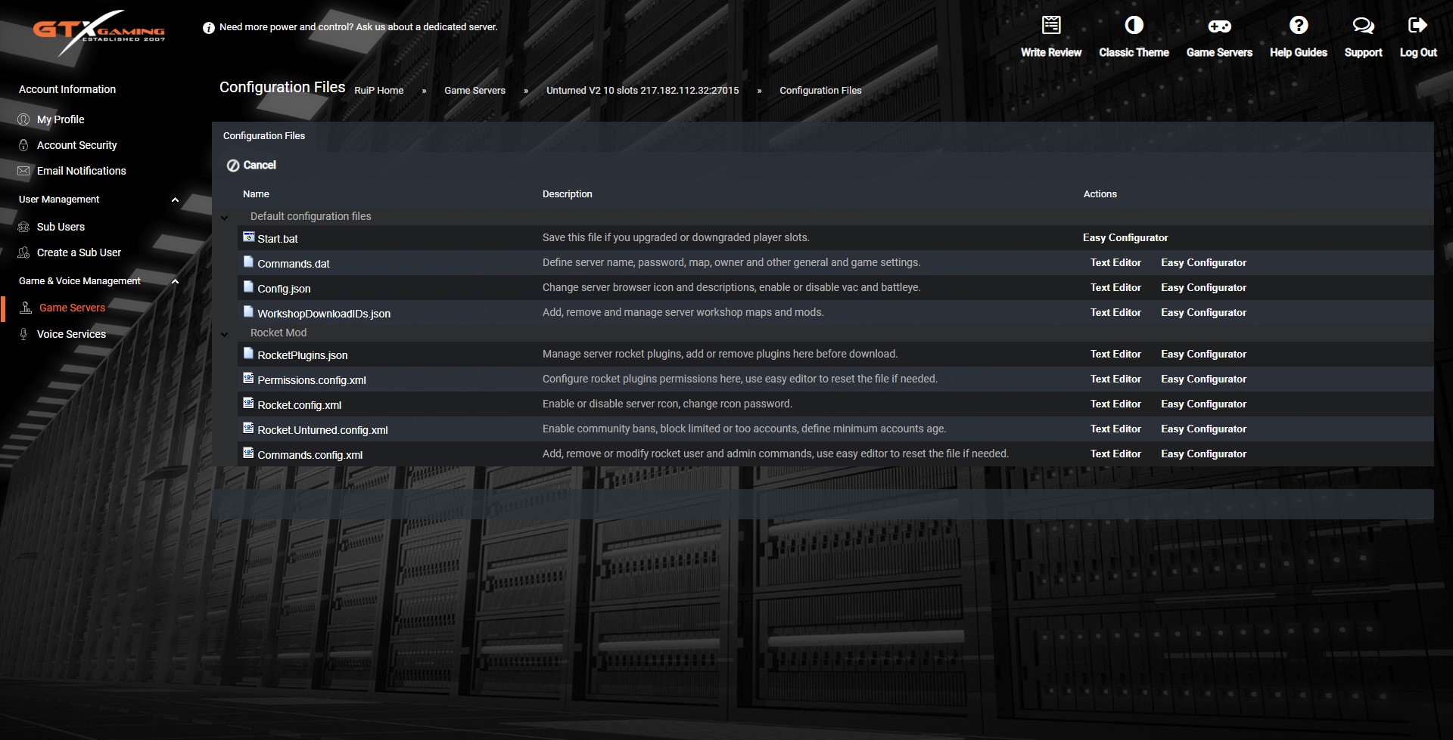Open Help Guides question mark icon

1298,26
